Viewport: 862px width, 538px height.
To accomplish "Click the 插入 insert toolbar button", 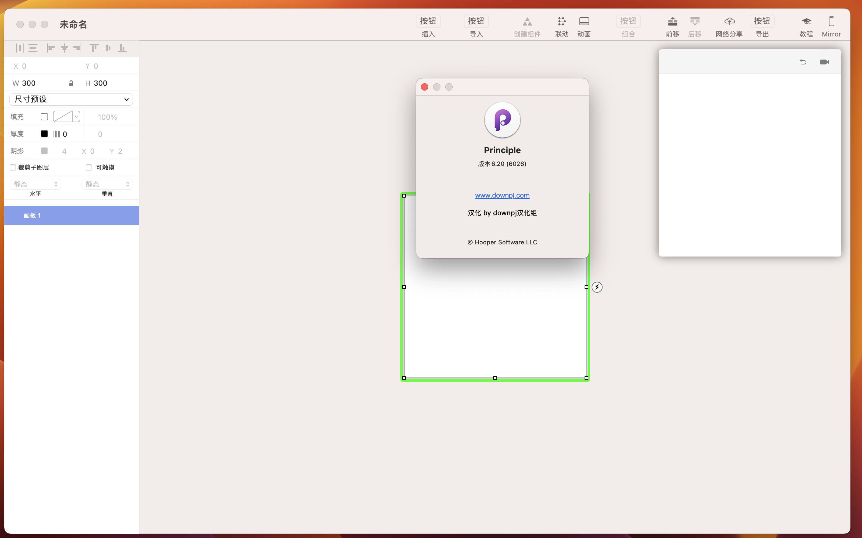I will [428, 21].
